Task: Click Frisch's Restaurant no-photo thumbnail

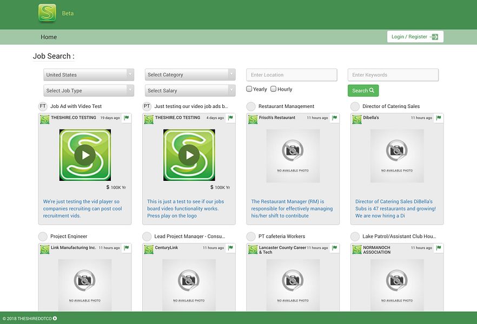Action: click(x=293, y=156)
